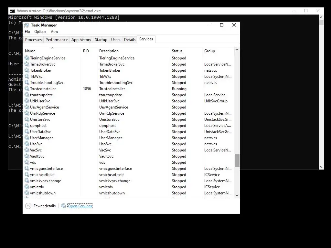Click the Running status of TrustedInstaller
Screen dimensions: 331x248
[179, 89]
